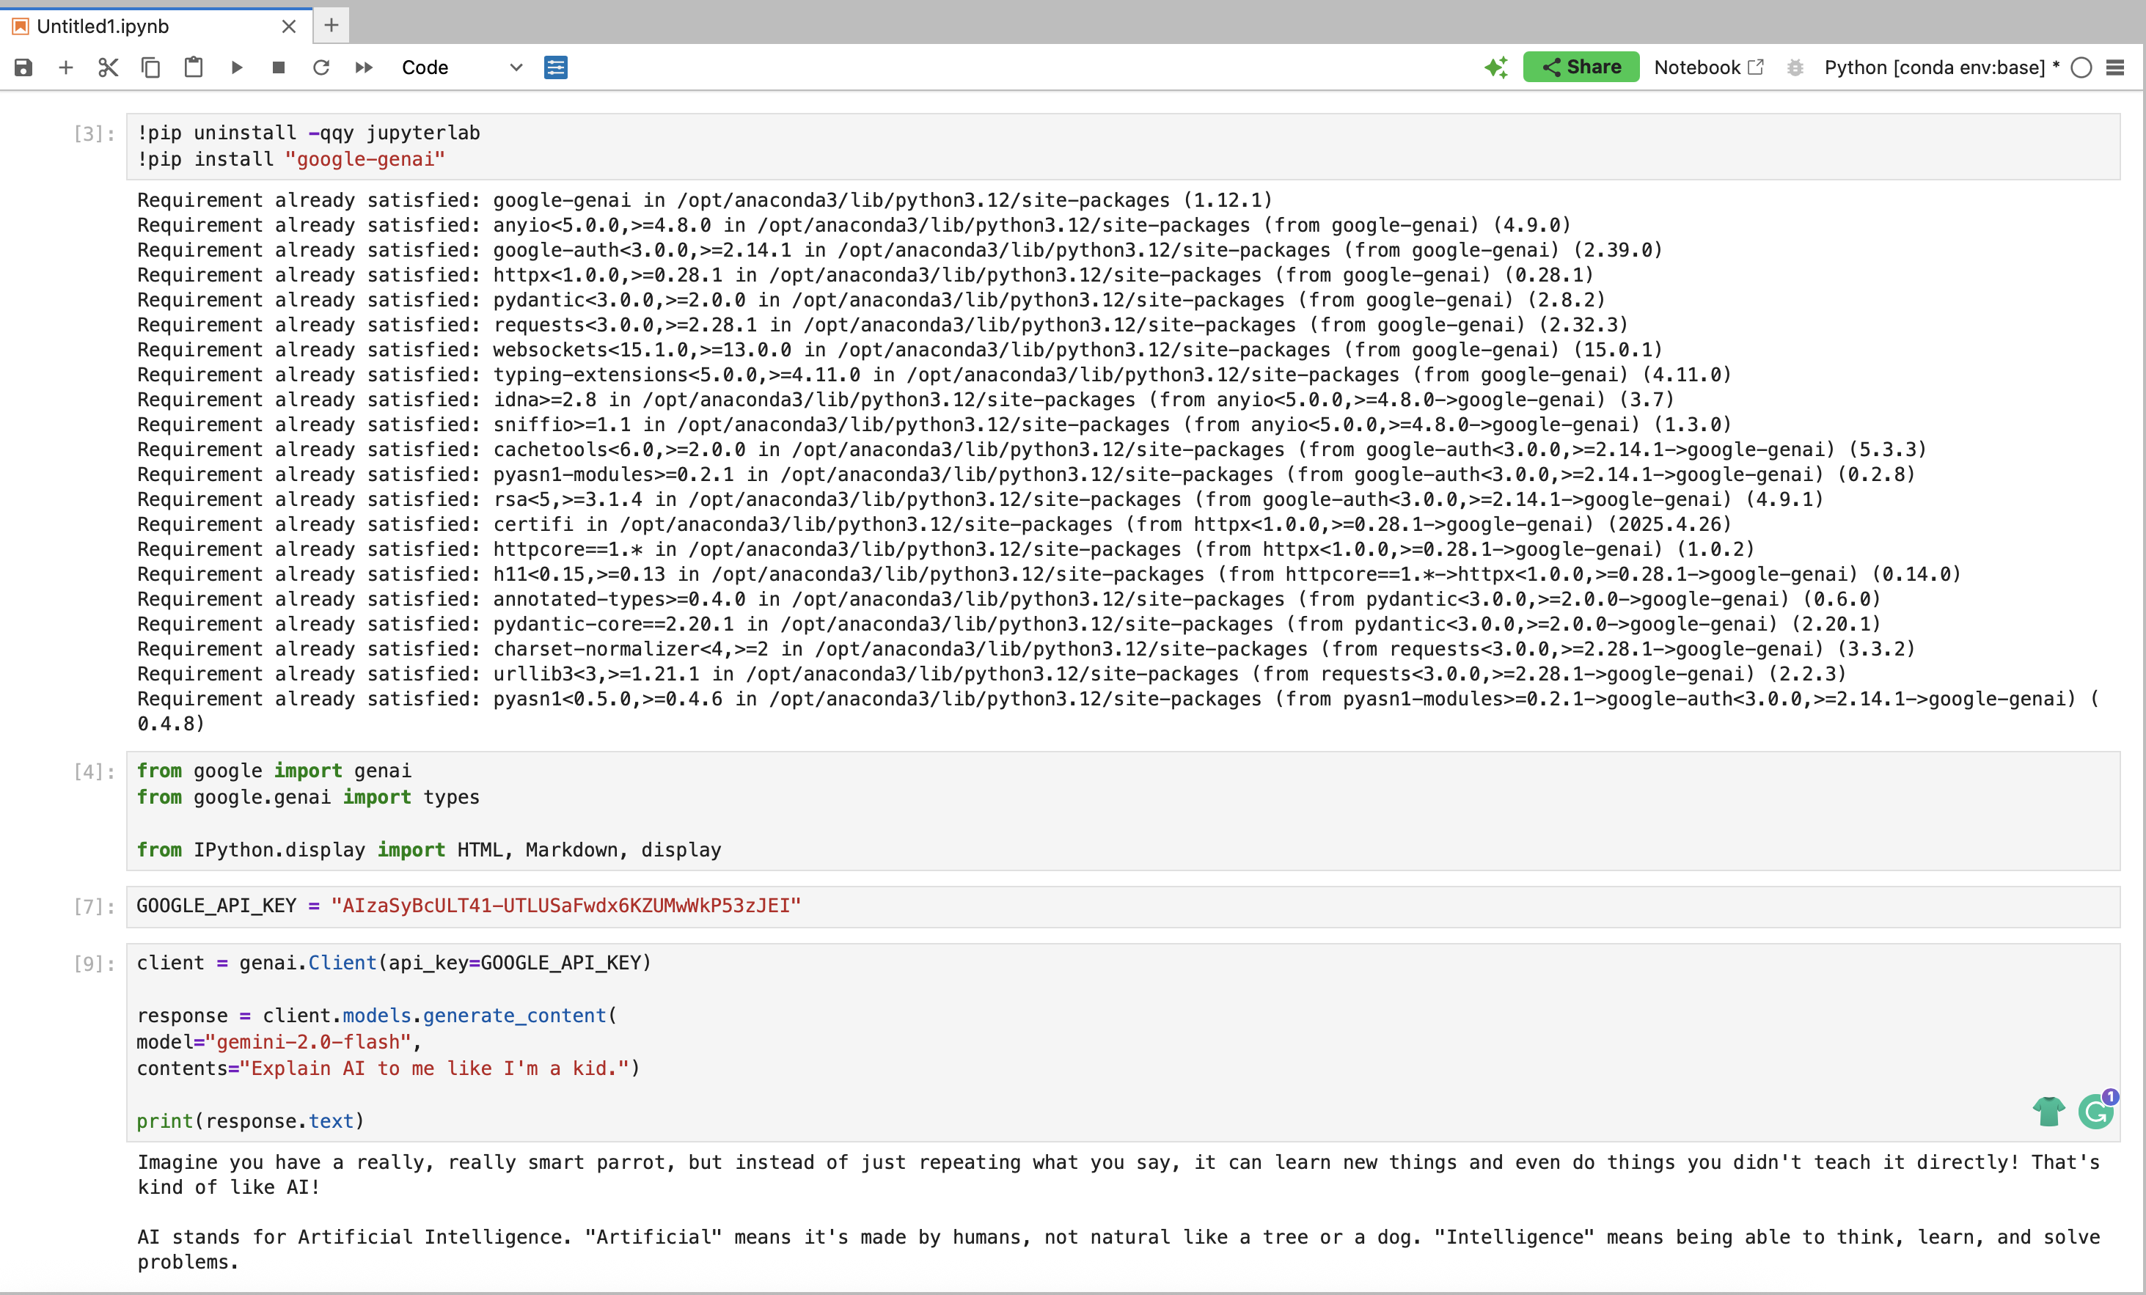Enable the debugger bug icon
Image resolution: width=2146 pixels, height=1295 pixels.
(x=1795, y=67)
